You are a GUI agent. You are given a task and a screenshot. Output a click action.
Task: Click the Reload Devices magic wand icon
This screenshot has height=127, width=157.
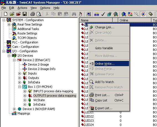[137, 14]
